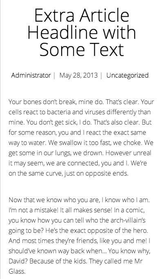Click the line 'cells react to bacteria and viruses'

click(80, 112)
